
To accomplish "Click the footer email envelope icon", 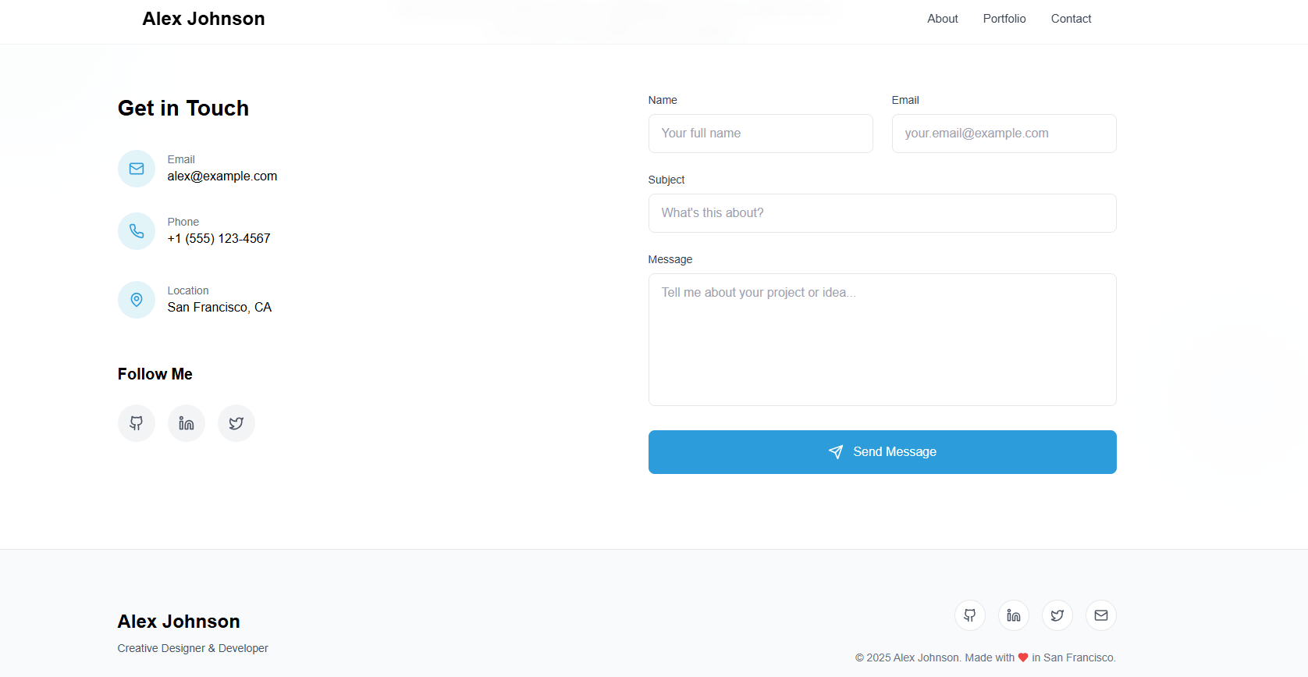I will (1101, 615).
